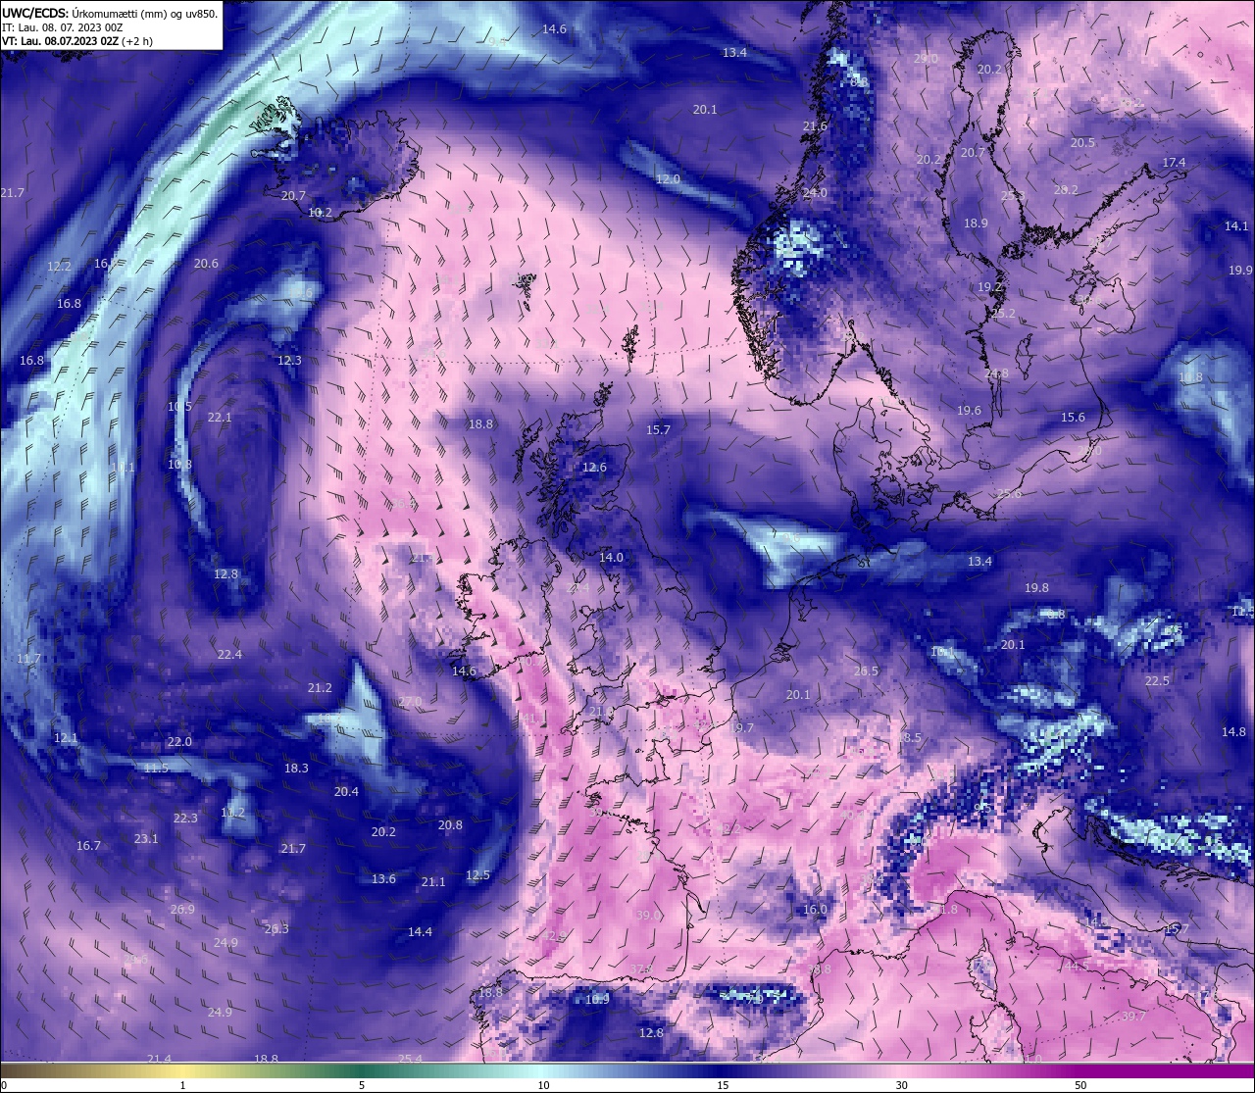Image resolution: width=1255 pixels, height=1093 pixels.
Task: Click the color scale tick label '5'
Action: pos(362,1085)
